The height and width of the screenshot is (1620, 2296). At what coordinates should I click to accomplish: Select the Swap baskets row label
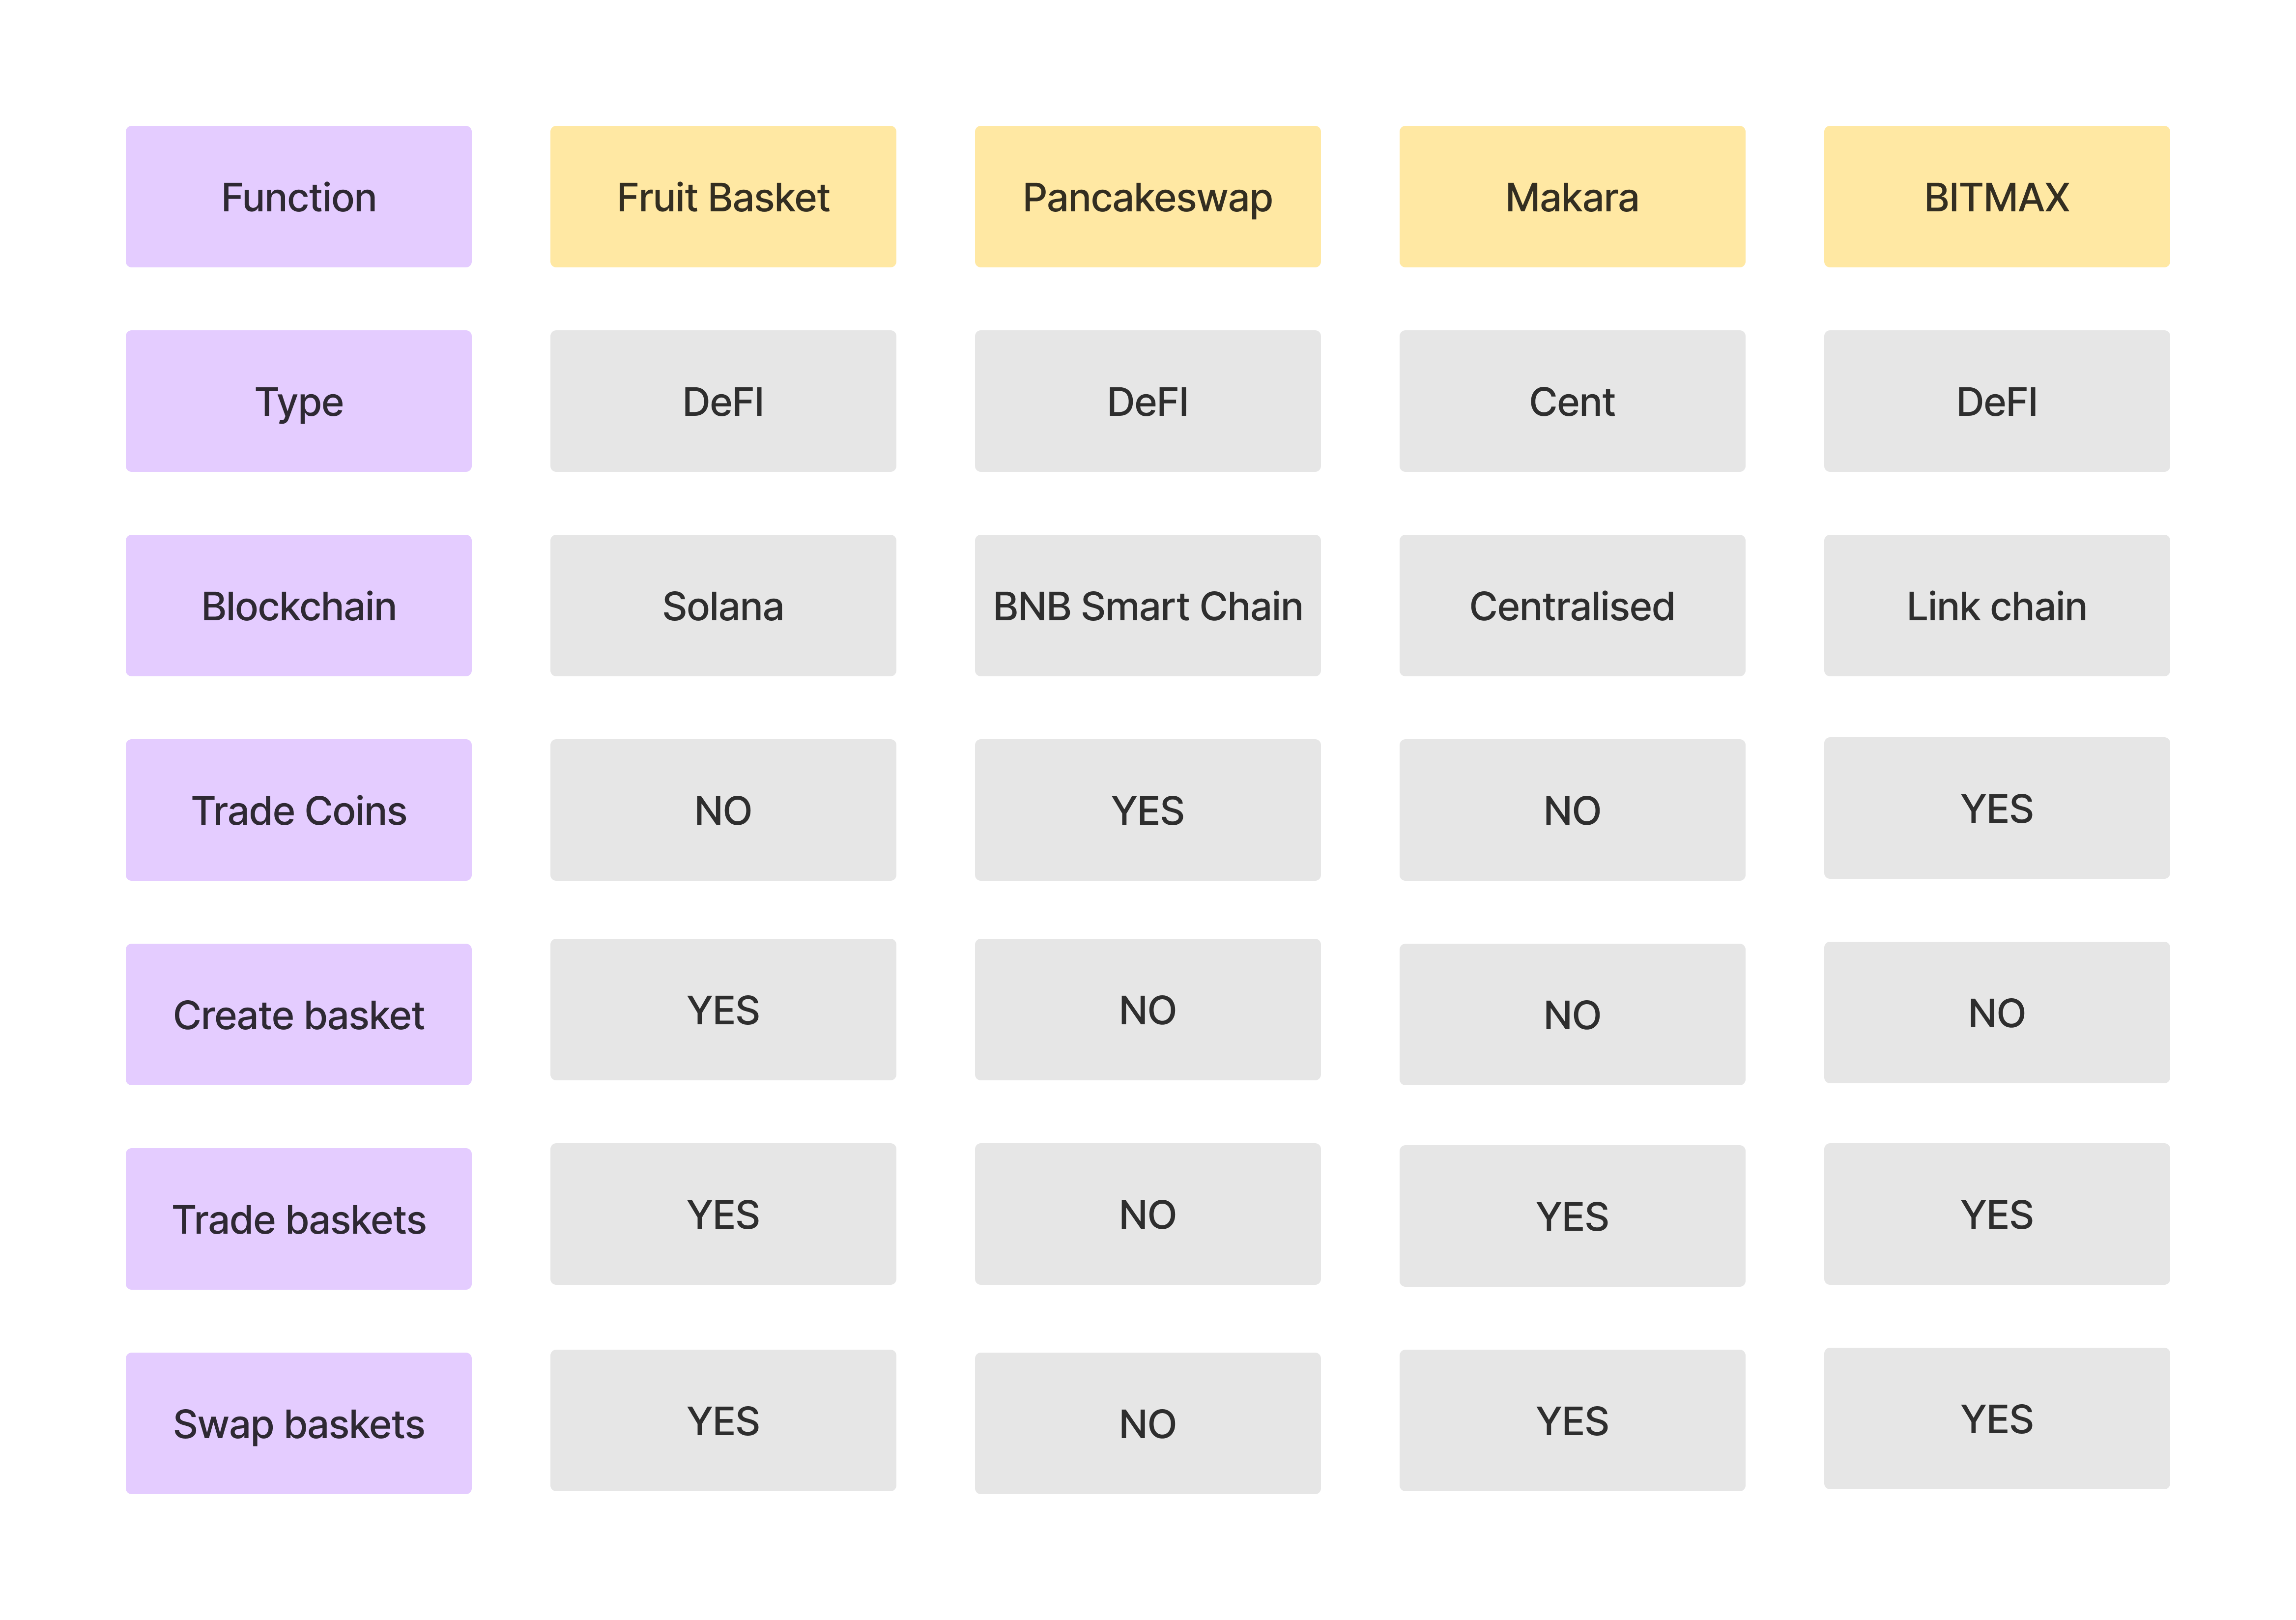(298, 1423)
